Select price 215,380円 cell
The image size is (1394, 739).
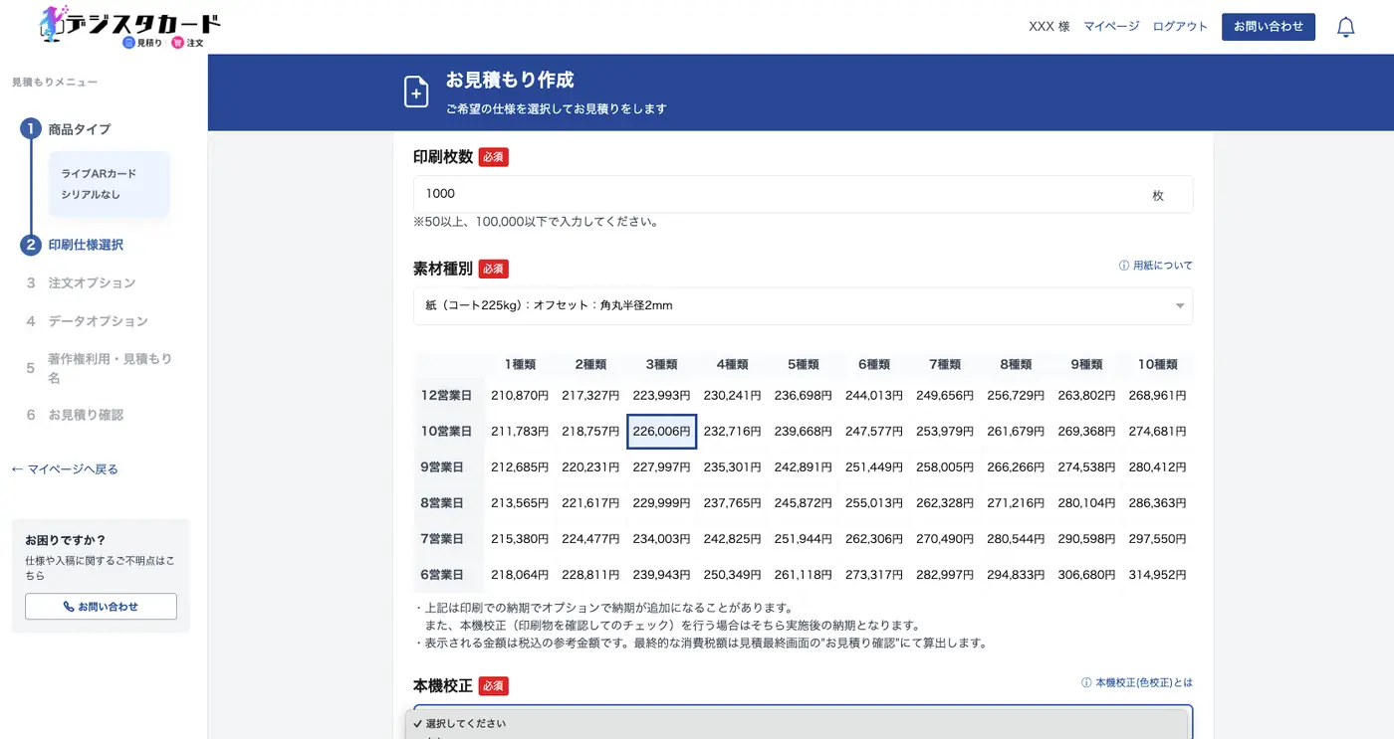pos(520,539)
